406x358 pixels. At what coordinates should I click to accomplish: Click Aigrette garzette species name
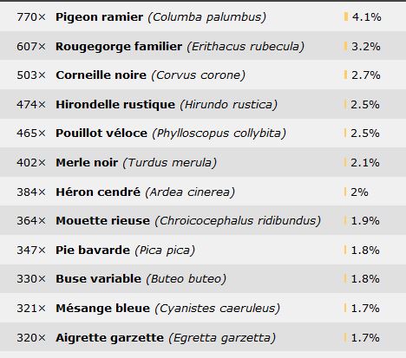tap(109, 337)
